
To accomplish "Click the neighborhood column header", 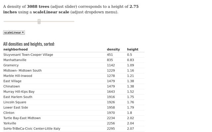I will coord(16,49).
